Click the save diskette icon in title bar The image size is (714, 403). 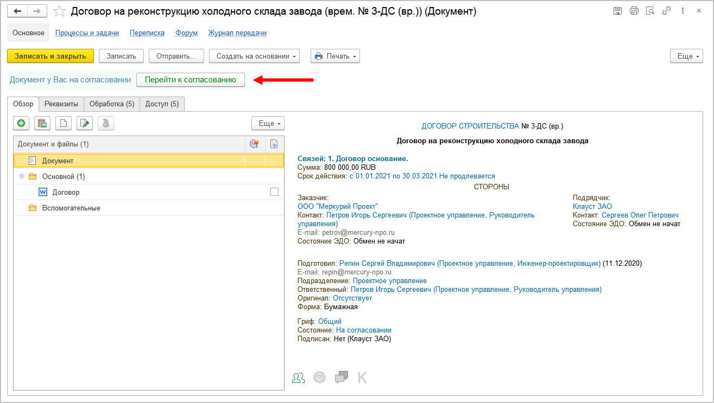coord(617,11)
